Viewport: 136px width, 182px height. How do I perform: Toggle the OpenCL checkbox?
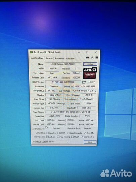pos(47,133)
